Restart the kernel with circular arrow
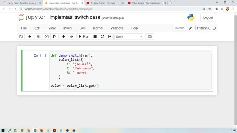The height and width of the screenshot is (133, 237). (x=102, y=37)
